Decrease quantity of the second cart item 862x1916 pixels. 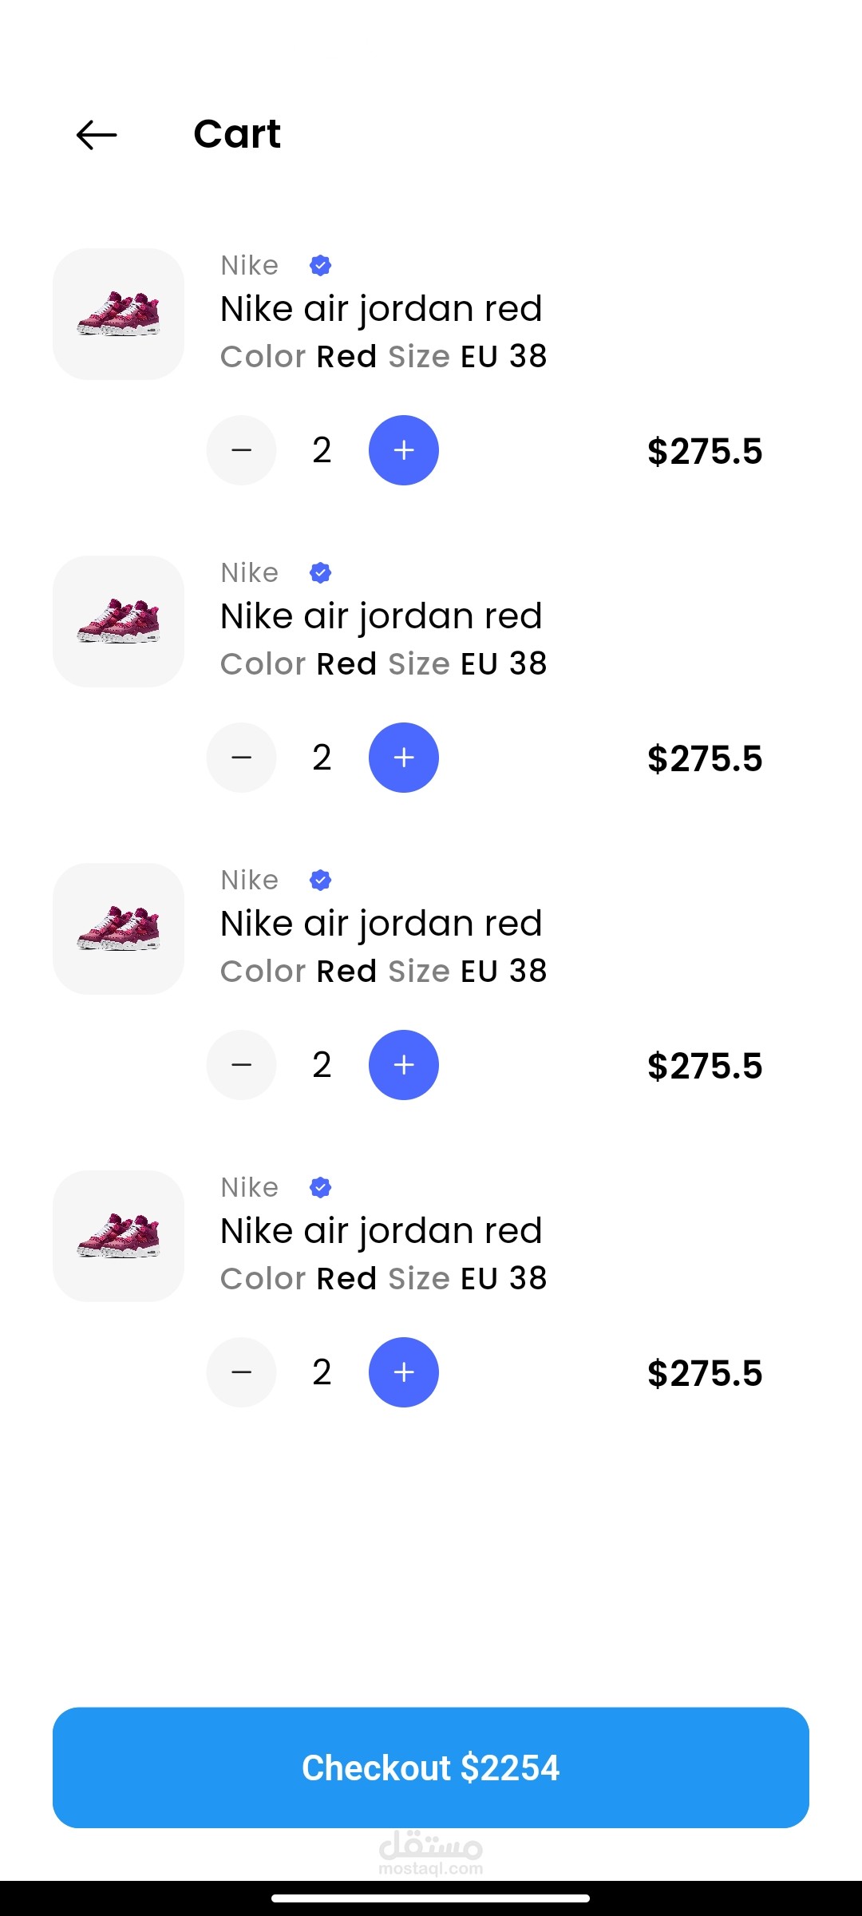tap(241, 758)
